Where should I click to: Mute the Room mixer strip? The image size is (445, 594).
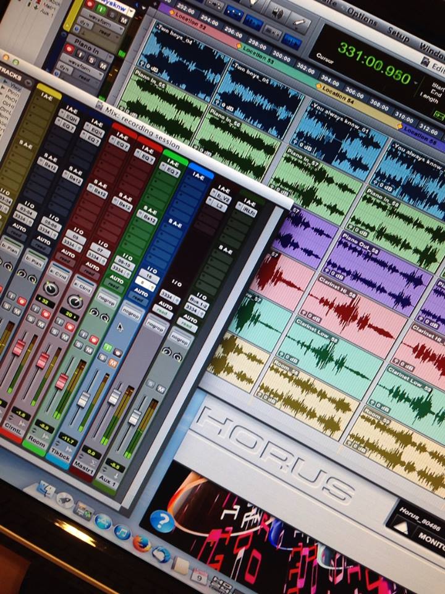point(89,350)
